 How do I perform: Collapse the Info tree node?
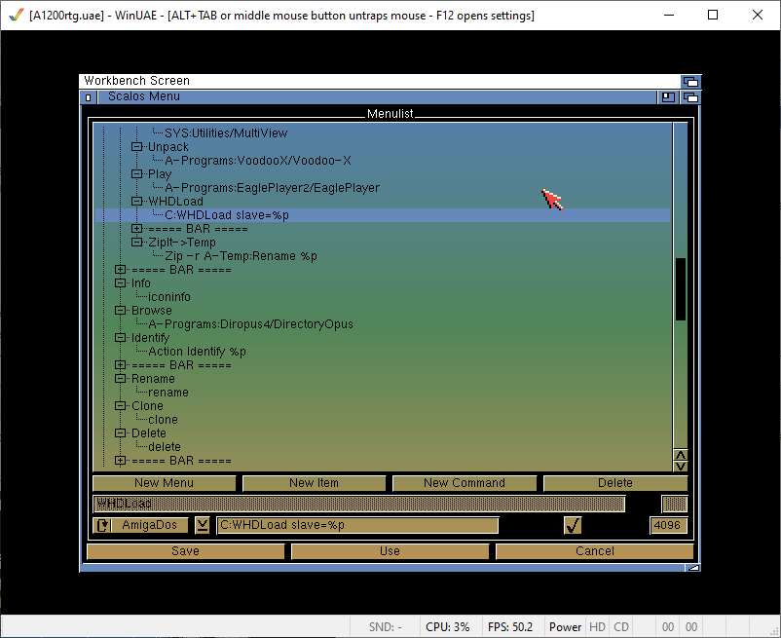(120, 282)
